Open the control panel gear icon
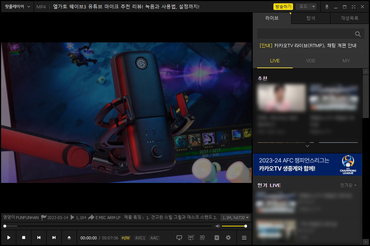Viewport: 370px width, 246px height. (228, 238)
